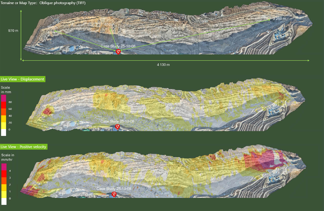
Task: Click the '990 m' distance label
Action: (x=52, y=27)
